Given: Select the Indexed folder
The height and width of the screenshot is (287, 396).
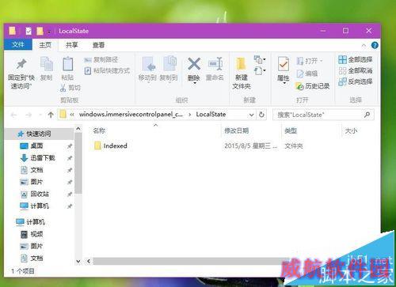Looking at the screenshot, I should point(111,145).
